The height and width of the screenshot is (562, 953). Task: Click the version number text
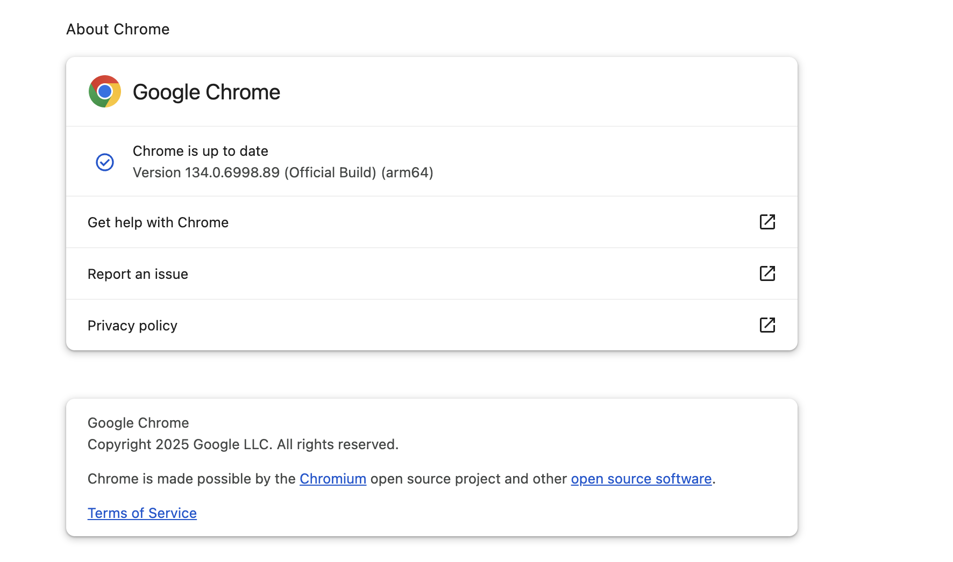pyautogui.click(x=283, y=172)
